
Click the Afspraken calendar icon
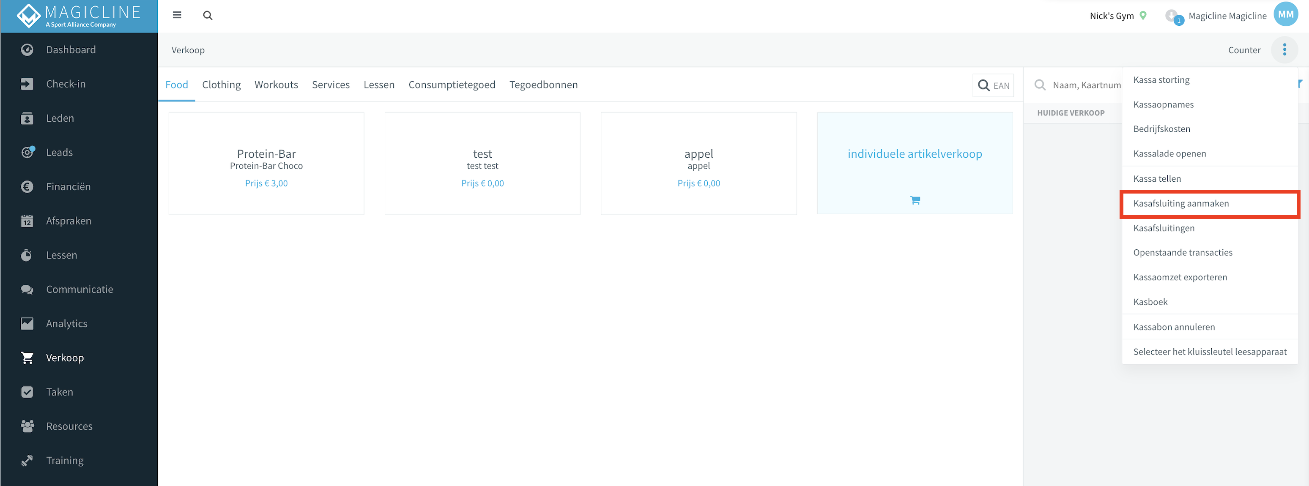(x=27, y=221)
